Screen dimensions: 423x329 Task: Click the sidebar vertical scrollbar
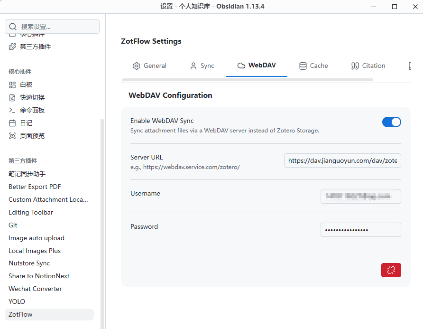pyautogui.click(x=102, y=224)
